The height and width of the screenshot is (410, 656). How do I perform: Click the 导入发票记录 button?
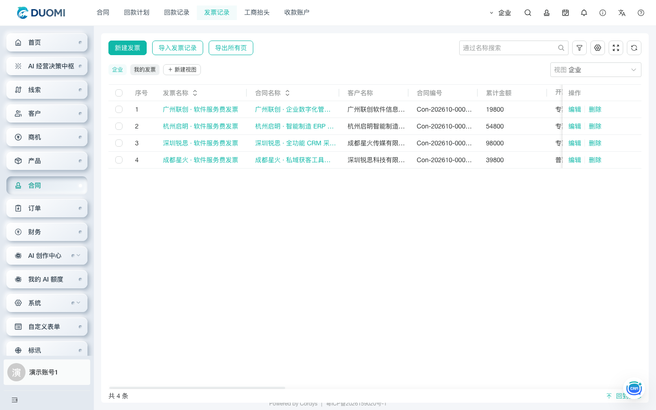point(178,48)
